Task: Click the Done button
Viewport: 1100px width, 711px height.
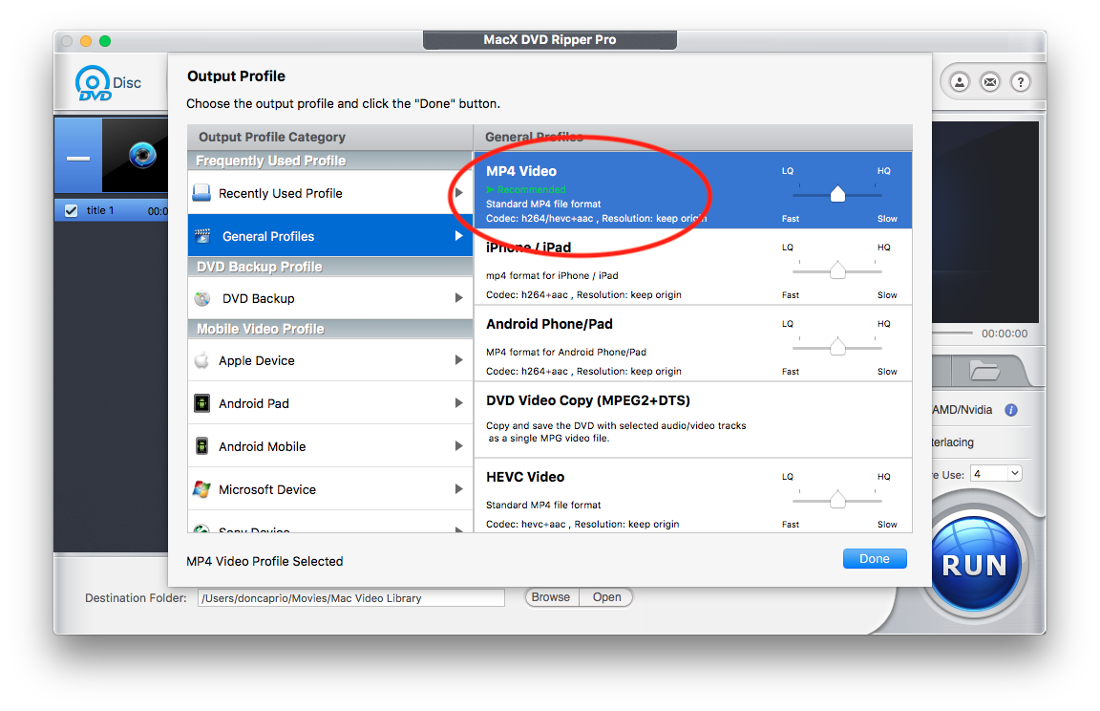Action: (875, 559)
